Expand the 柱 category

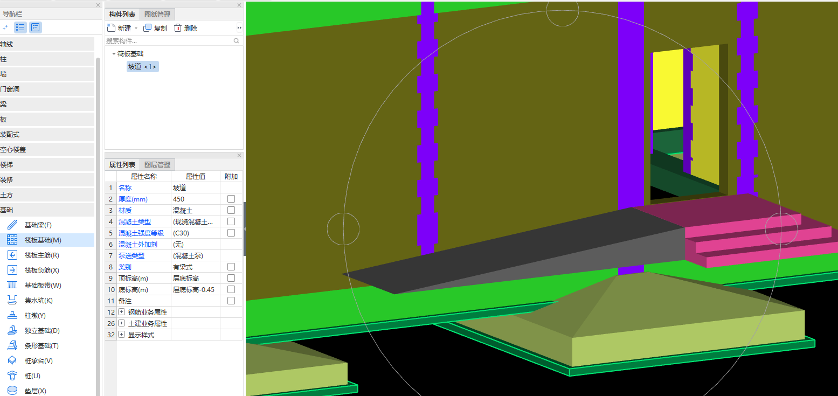pyautogui.click(x=47, y=59)
